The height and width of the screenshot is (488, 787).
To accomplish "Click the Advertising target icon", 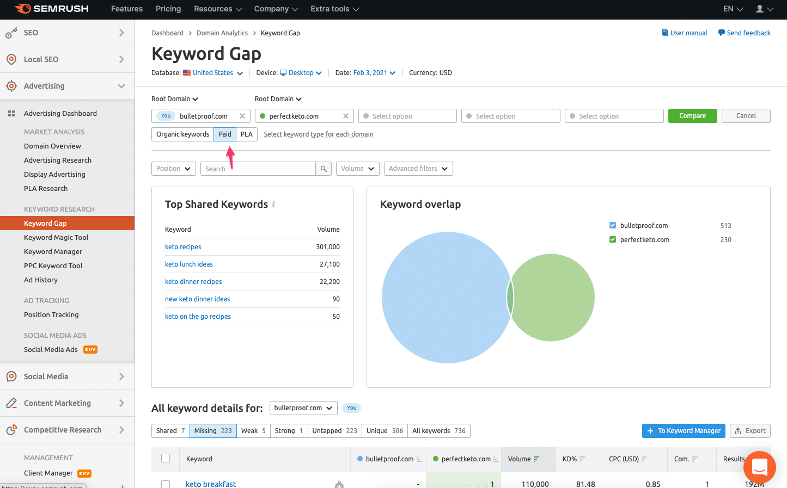I will 11,86.
